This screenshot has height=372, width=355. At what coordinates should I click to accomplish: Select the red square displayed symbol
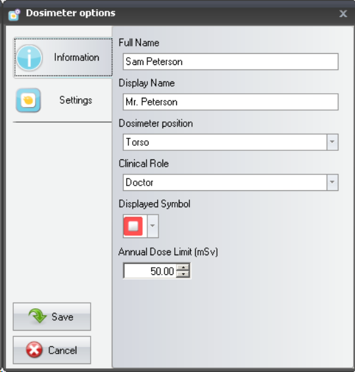pyautogui.click(x=133, y=226)
